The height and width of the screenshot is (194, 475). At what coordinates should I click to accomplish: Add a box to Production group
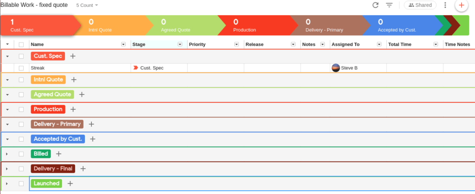pyautogui.click(x=73, y=109)
